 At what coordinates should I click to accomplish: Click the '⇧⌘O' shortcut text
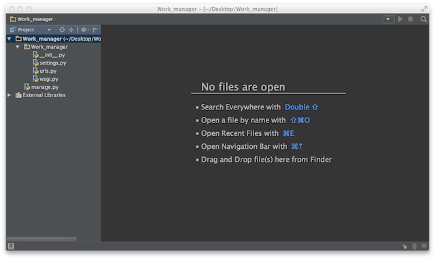pyautogui.click(x=300, y=120)
